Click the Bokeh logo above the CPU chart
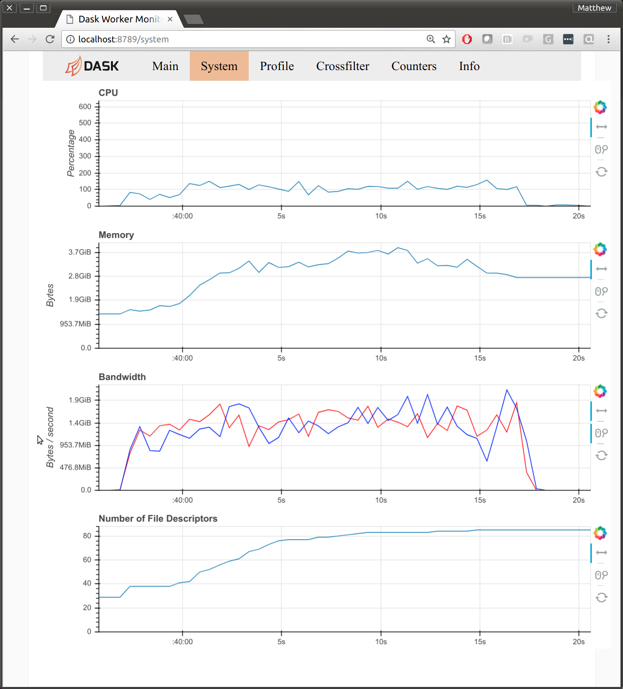Screen dimensions: 623x689 (x=601, y=107)
